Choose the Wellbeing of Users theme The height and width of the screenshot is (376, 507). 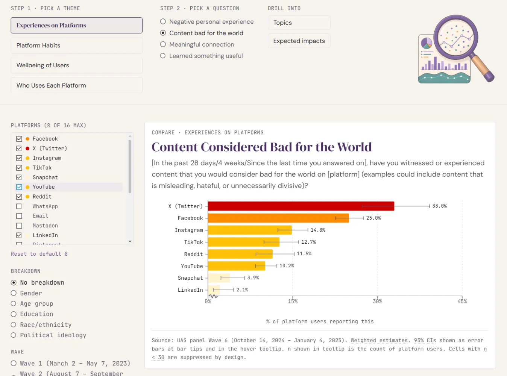pyautogui.click(x=77, y=65)
